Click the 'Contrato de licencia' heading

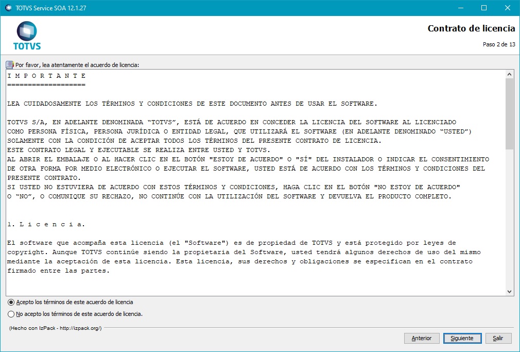(x=471, y=28)
